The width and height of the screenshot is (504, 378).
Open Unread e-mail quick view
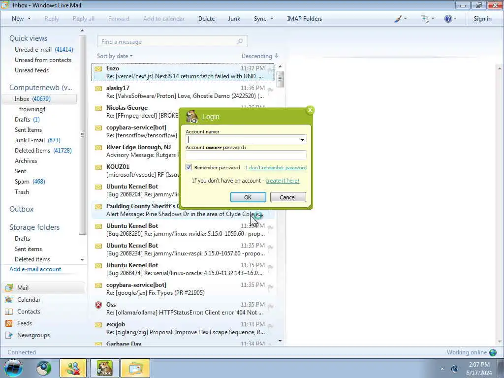pos(44,50)
